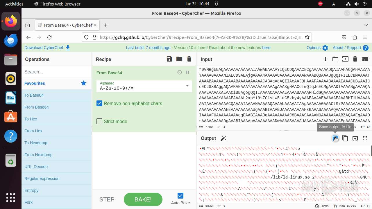Viewport: 372px width, 209px height.
Task: Select the To Hexdump operation
Action: tap(56, 143)
